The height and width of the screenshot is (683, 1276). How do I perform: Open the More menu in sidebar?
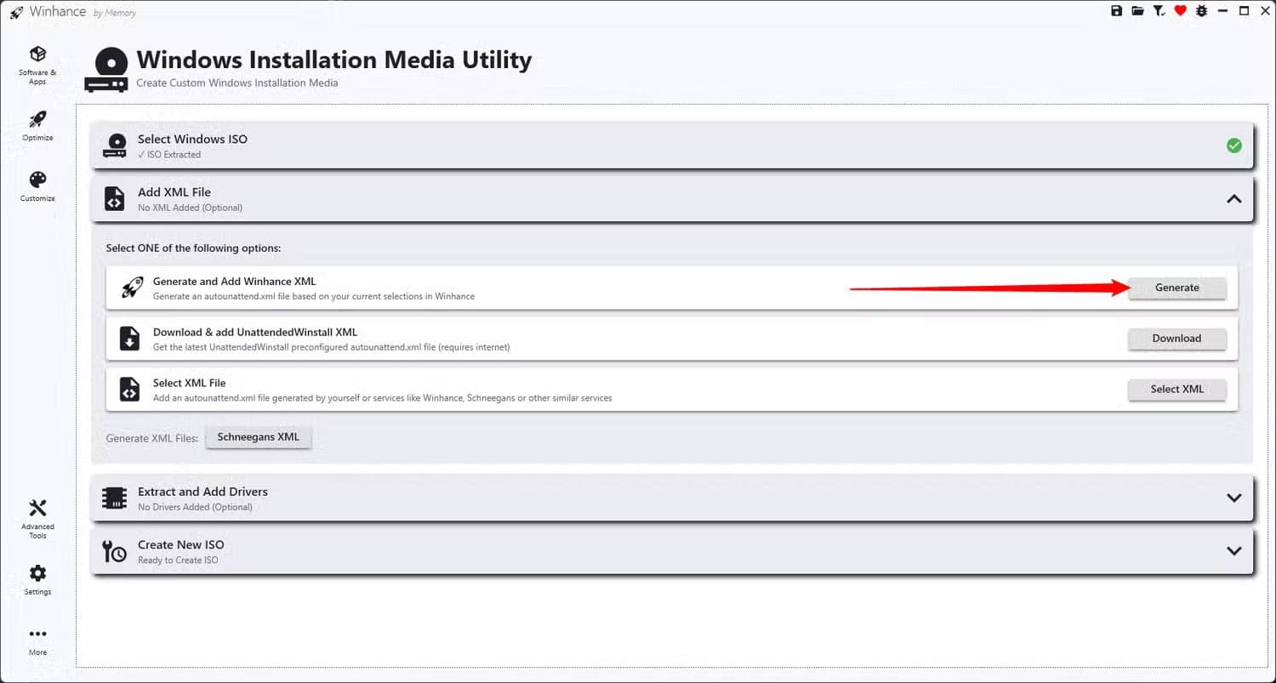coord(37,641)
